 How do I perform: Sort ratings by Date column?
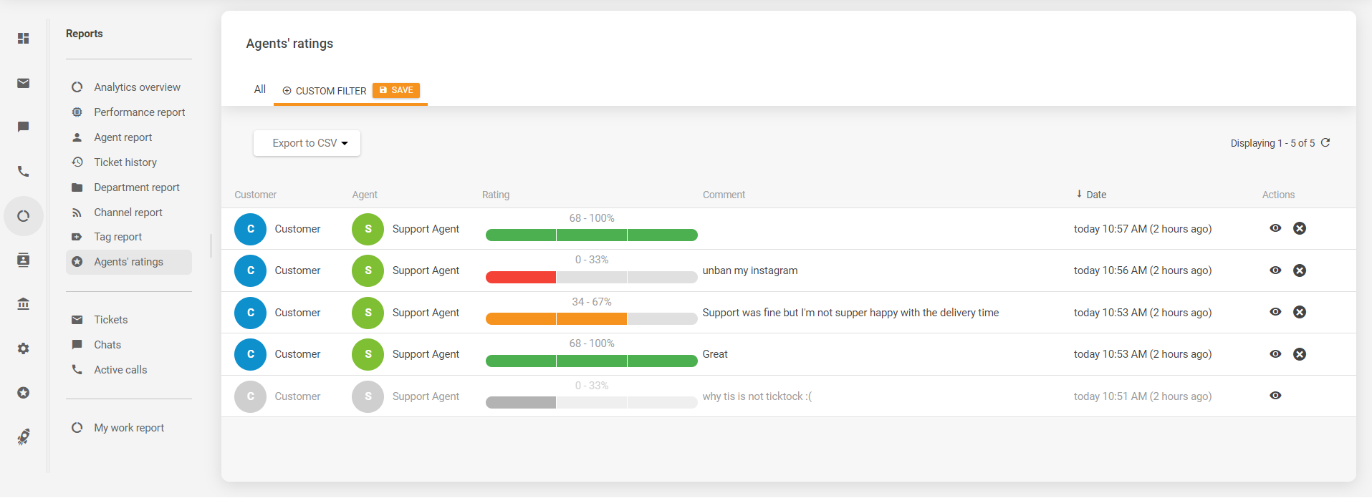[x=1095, y=195]
